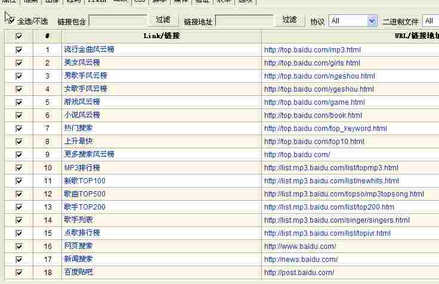Open the 协议 protocol dropdown

coord(353,21)
